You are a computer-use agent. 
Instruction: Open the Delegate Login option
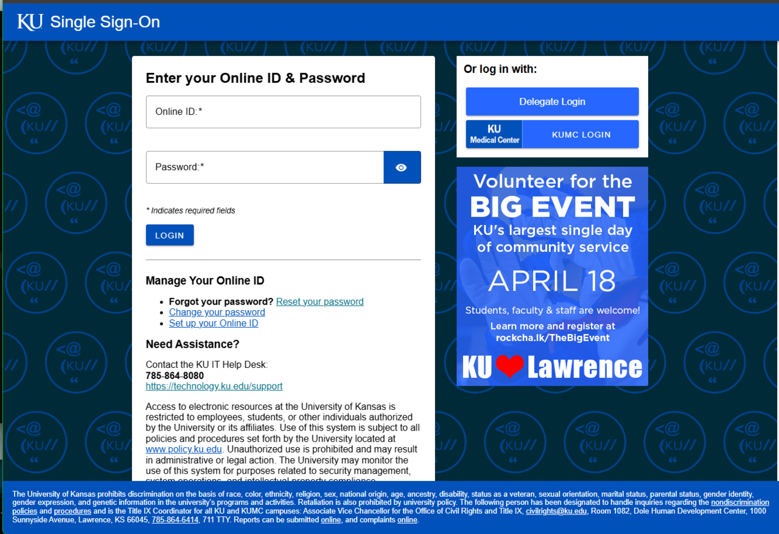[552, 102]
